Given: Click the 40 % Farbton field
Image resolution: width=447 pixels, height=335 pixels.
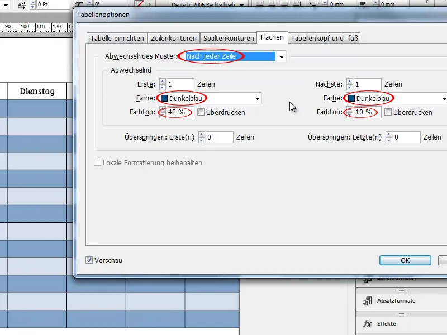Looking at the screenshot, I should point(180,112).
